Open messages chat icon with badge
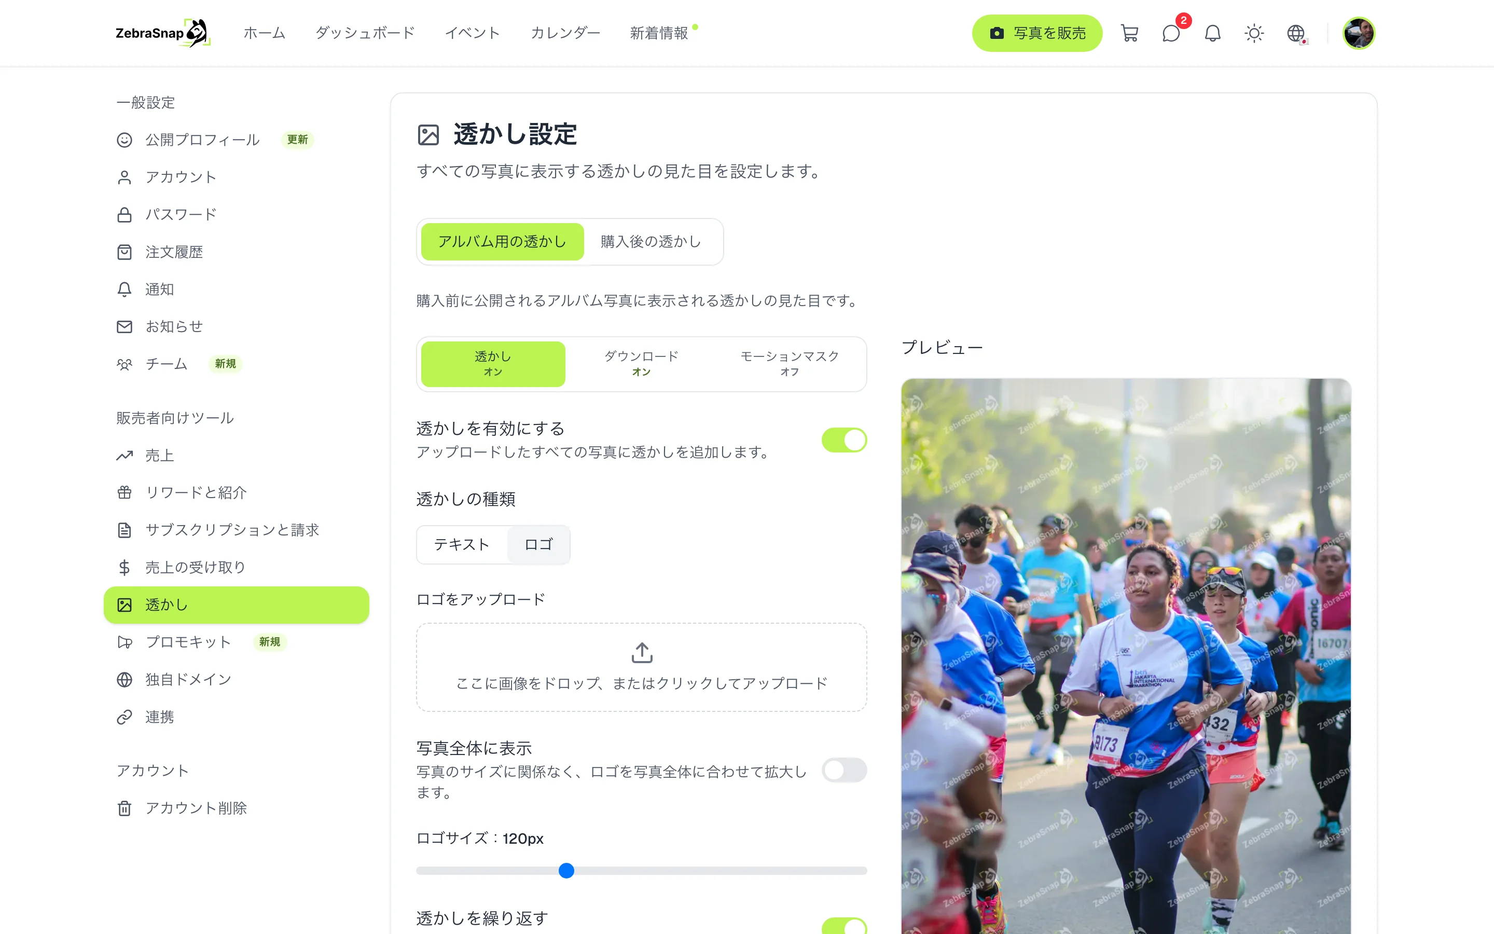1494x934 pixels. coord(1171,33)
